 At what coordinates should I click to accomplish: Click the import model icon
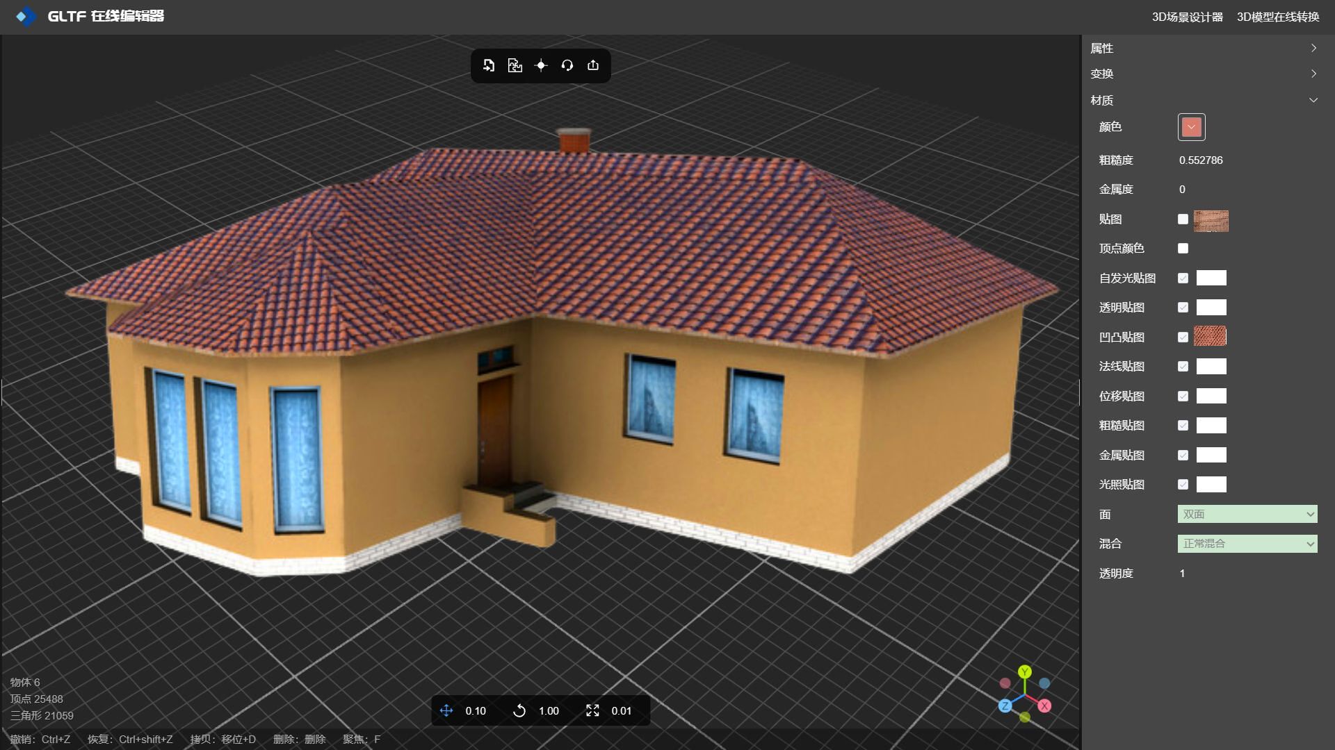(x=488, y=65)
